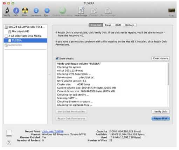Switch to the RAID tab
This screenshot has height=150, width=179.
(x=118, y=25)
